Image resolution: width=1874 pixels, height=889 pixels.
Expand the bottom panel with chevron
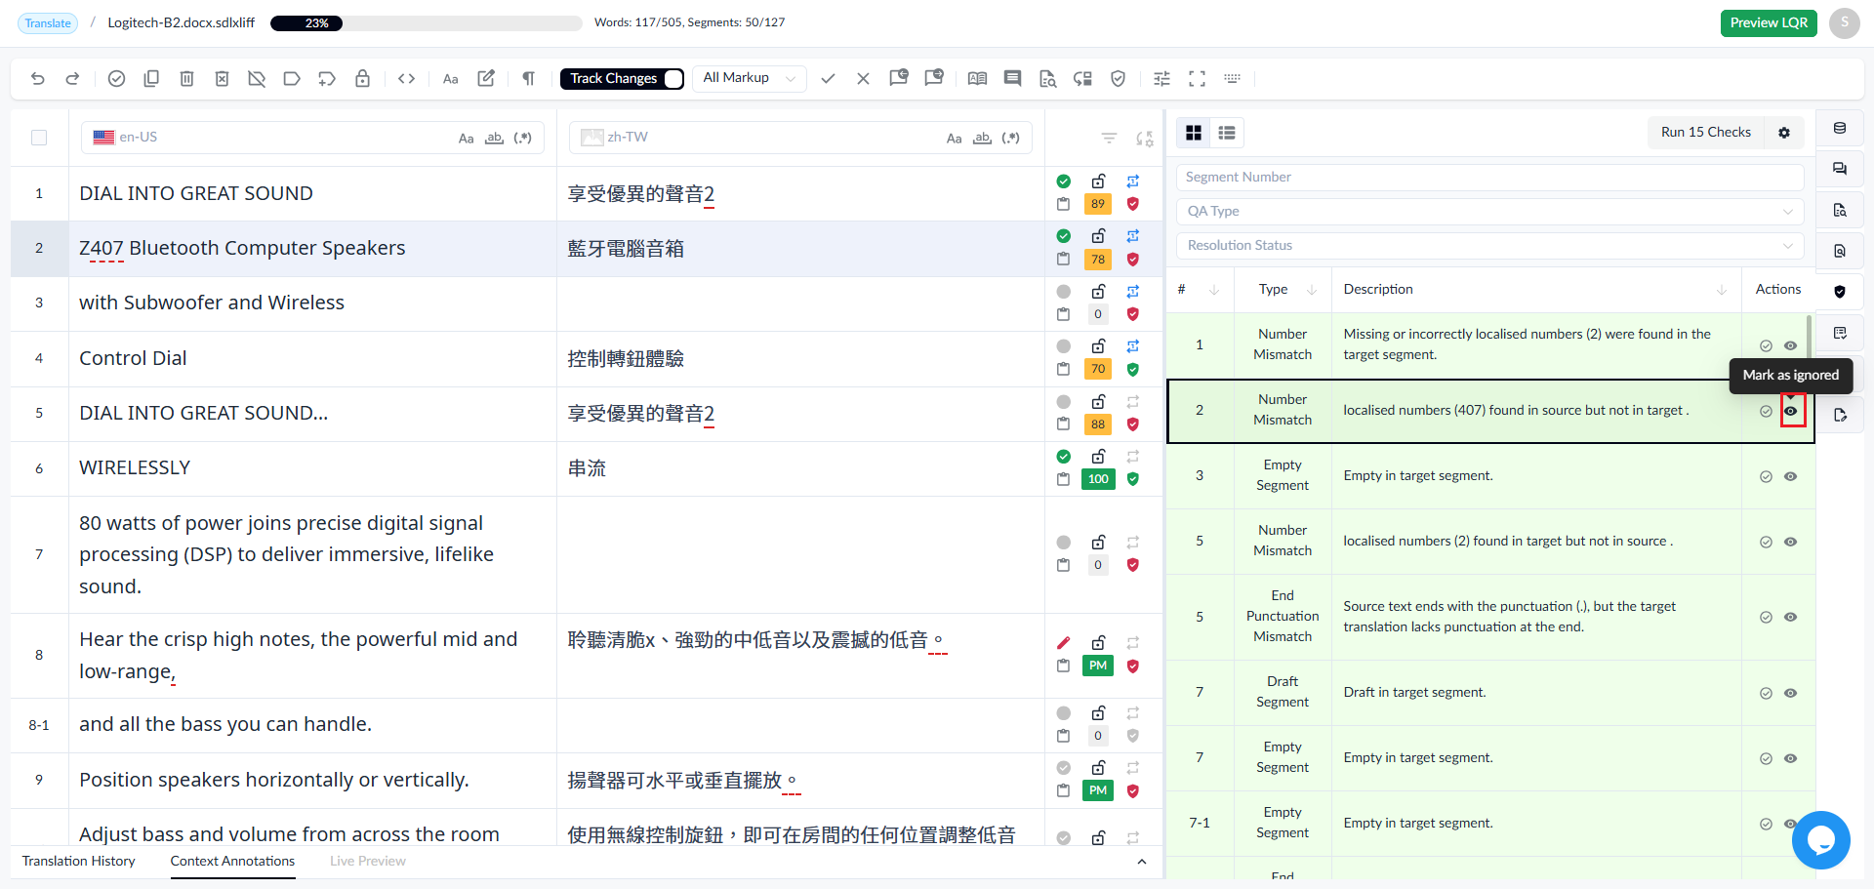click(x=1142, y=862)
